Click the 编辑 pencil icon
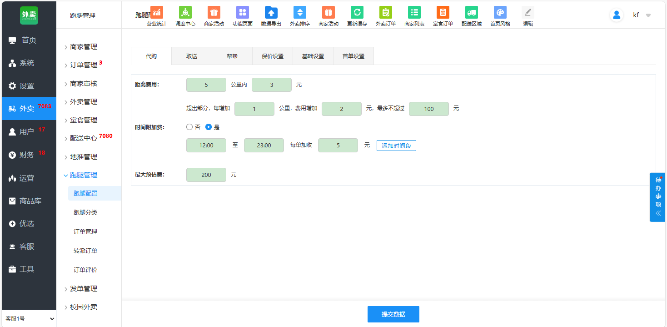 click(528, 13)
